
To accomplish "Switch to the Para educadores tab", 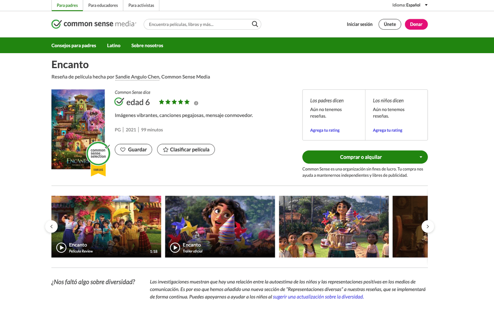I will 103,5.
